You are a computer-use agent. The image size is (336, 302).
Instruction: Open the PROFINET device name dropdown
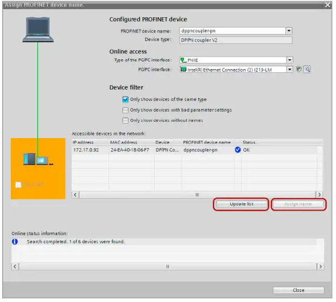tap(289, 31)
